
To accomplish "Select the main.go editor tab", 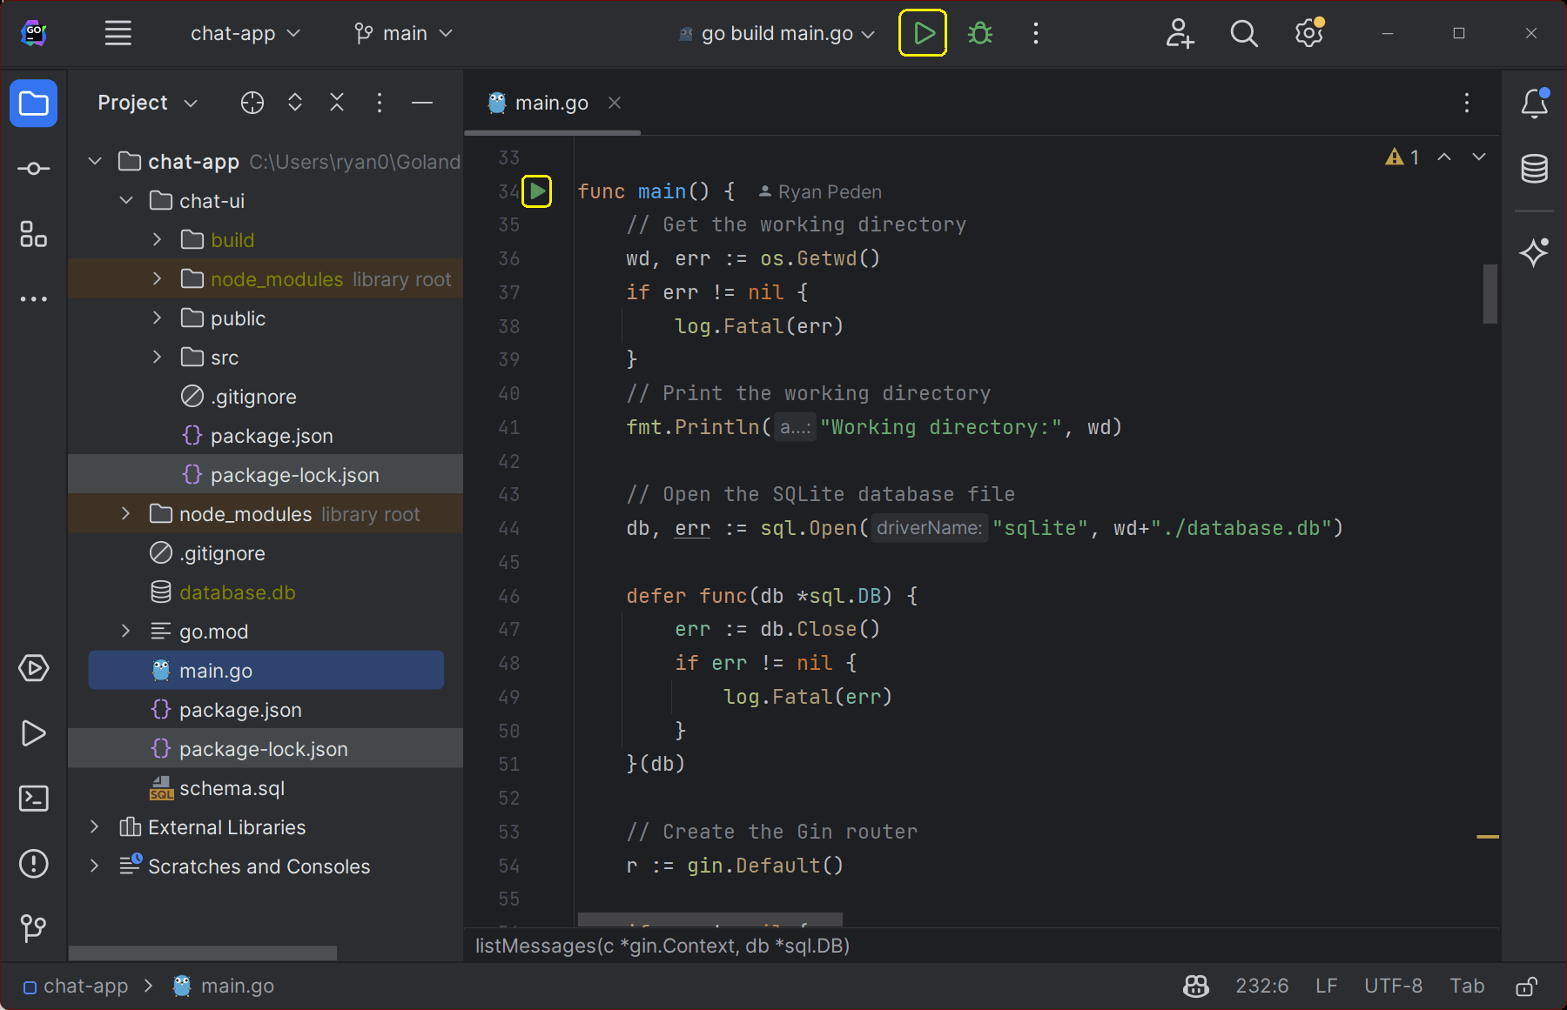I will (x=551, y=103).
